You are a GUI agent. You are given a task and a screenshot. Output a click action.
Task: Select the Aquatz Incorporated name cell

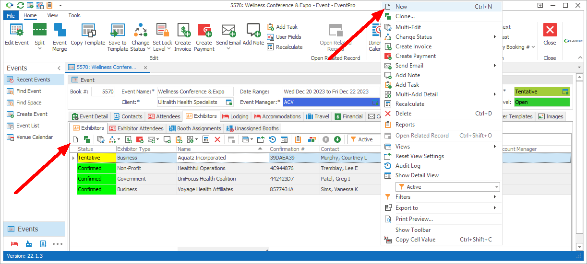pyautogui.click(x=223, y=158)
